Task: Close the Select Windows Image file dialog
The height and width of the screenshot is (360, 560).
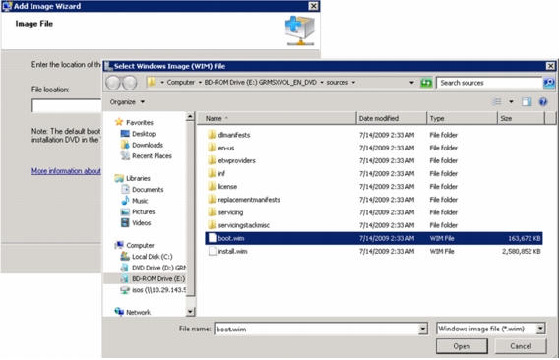Action: pos(550,66)
